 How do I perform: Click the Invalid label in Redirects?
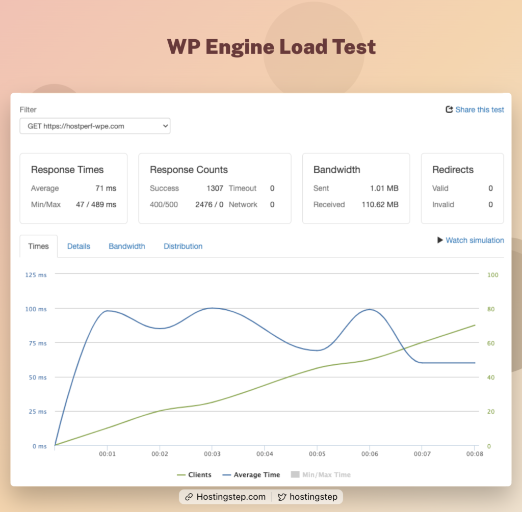443,205
